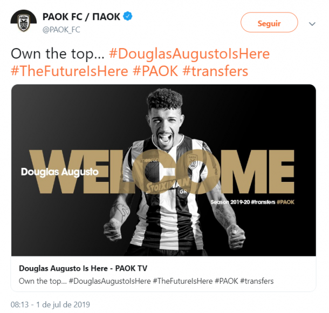Click the PAOK FC profile avatar

23,23
